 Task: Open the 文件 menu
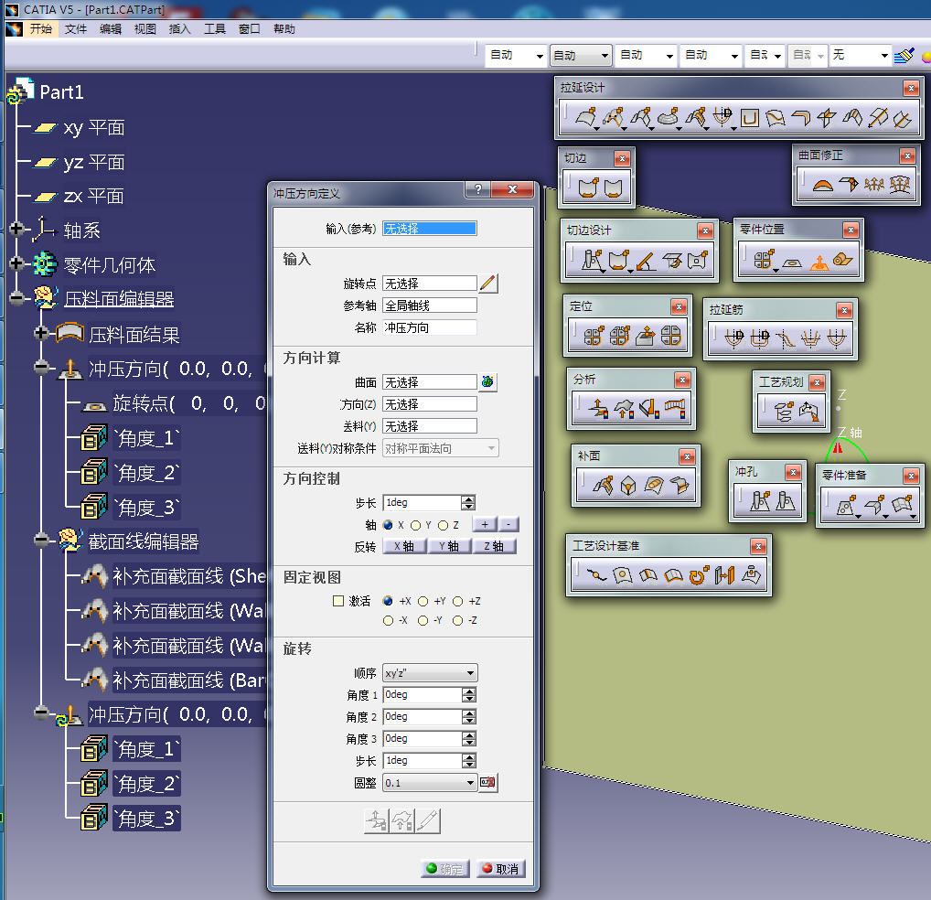(75, 29)
